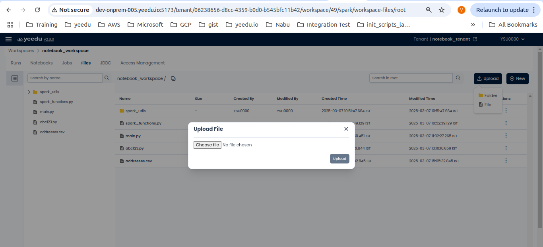This screenshot has height=247, width=543.
Task: Click the notebook_workspace breadcrumb
Action: point(65,51)
